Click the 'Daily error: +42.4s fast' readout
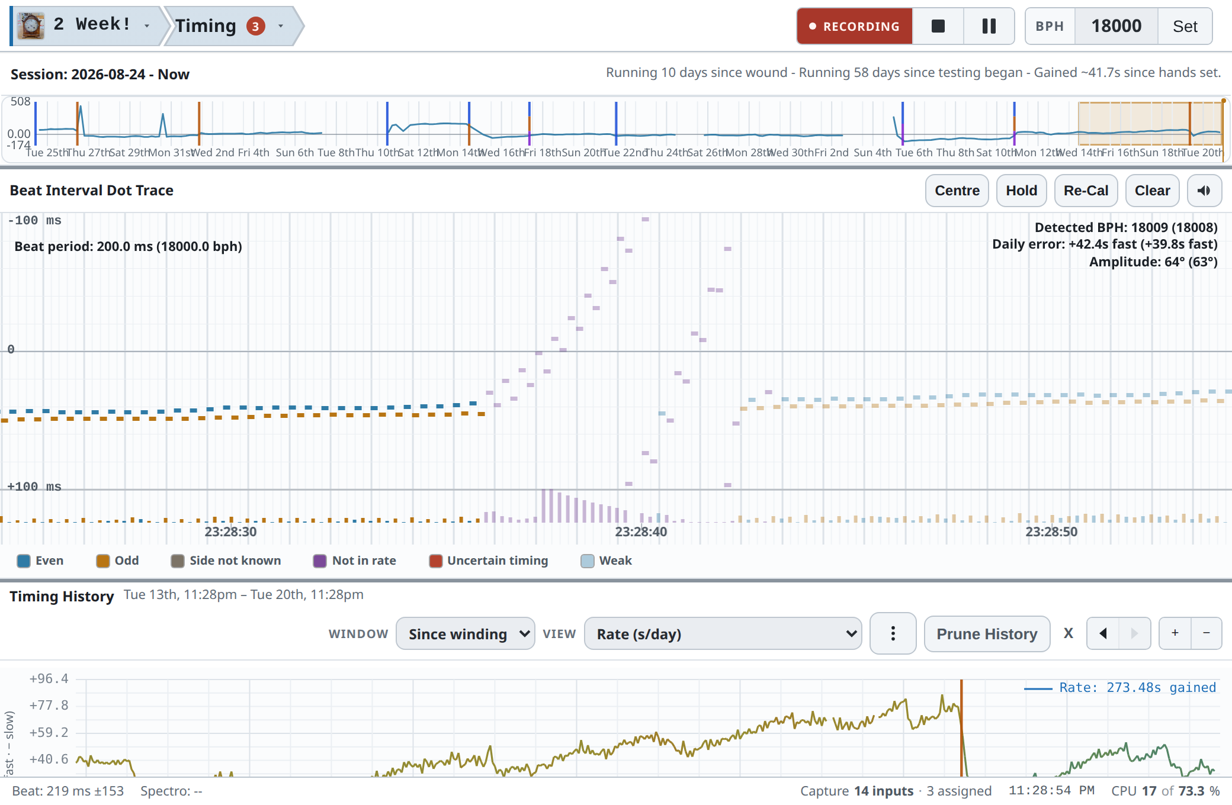The image size is (1232, 805). pos(1105,244)
